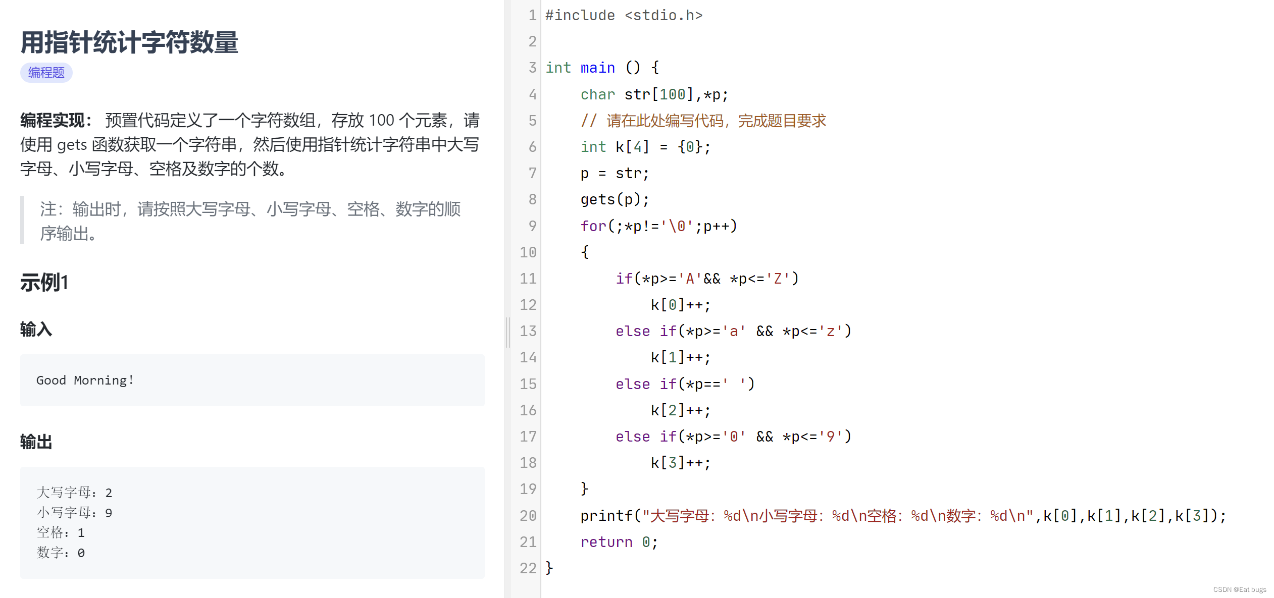Click the 请在此处编写代码 comment line
The image size is (1274, 598).
[x=703, y=121]
